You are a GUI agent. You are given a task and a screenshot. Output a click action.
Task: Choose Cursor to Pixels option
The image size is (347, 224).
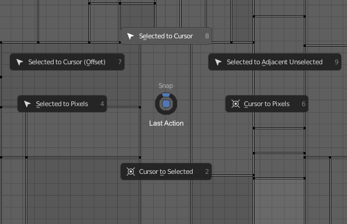[x=267, y=104]
